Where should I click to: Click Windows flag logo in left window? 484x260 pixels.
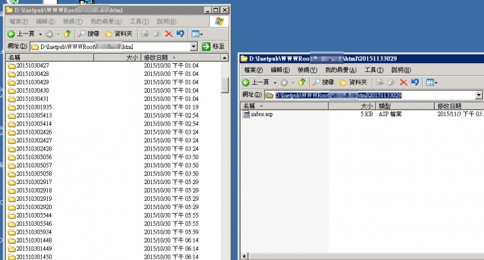coord(219,21)
